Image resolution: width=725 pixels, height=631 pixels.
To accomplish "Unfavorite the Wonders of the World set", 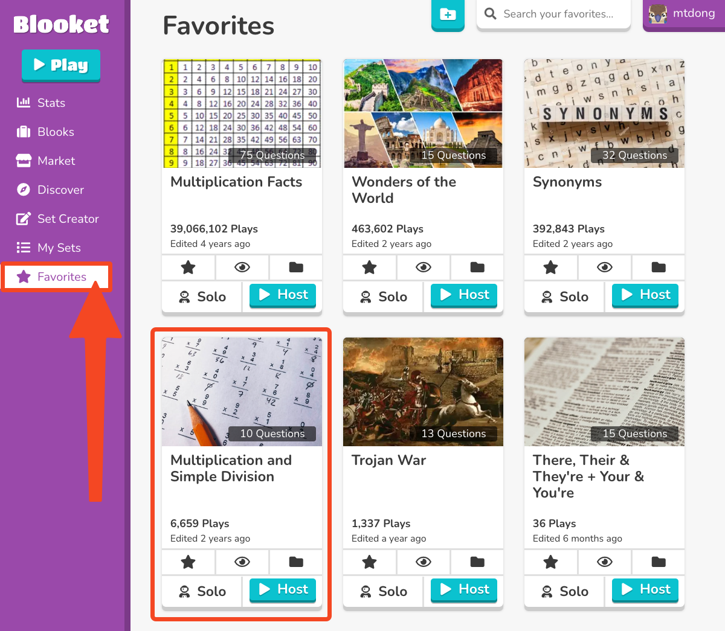I will point(369,267).
